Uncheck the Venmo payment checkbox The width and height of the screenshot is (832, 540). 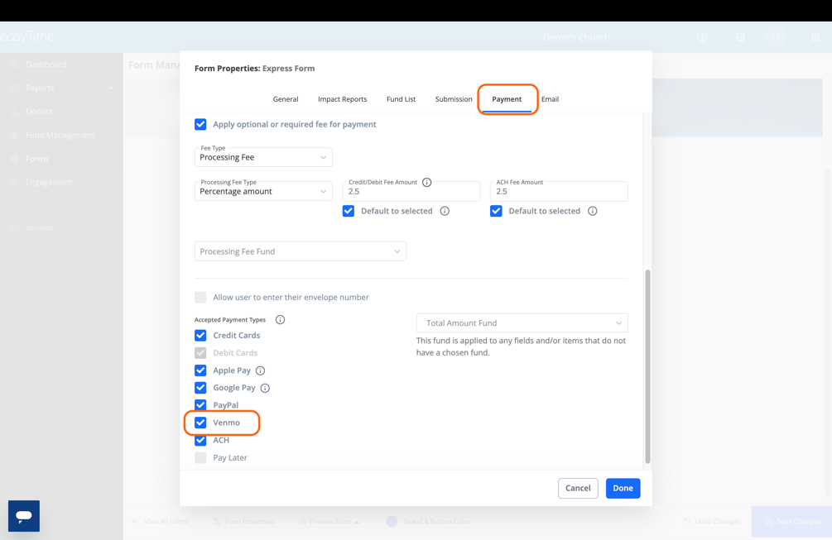pyautogui.click(x=200, y=423)
